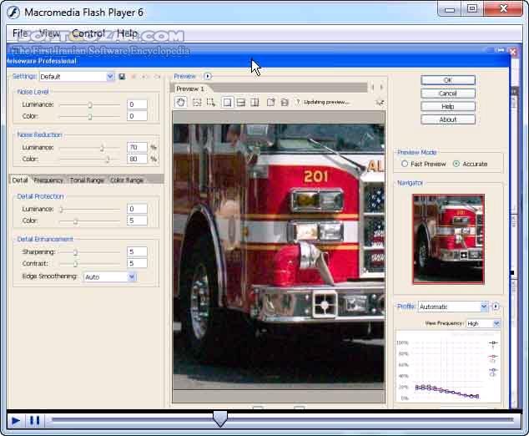This screenshot has width=529, height=436.
Task: Open the Control menu
Action: tap(88, 33)
